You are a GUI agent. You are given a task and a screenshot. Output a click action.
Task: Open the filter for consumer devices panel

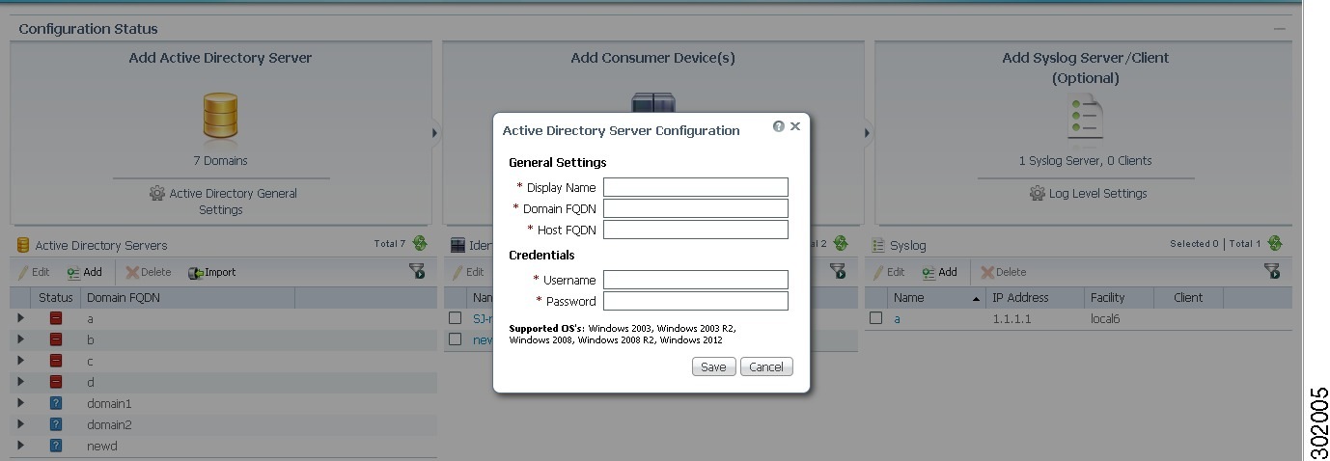838,271
